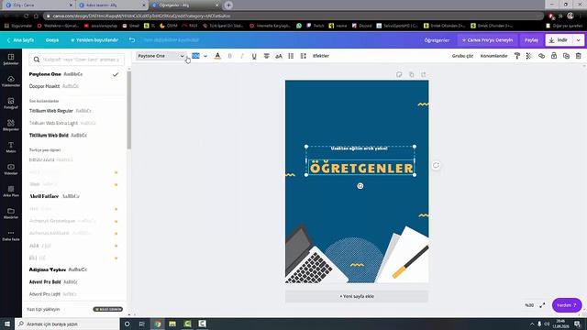Image resolution: width=587 pixels, height=330 pixels.
Task: Copy style with paint roller icon
Action: pos(517,56)
